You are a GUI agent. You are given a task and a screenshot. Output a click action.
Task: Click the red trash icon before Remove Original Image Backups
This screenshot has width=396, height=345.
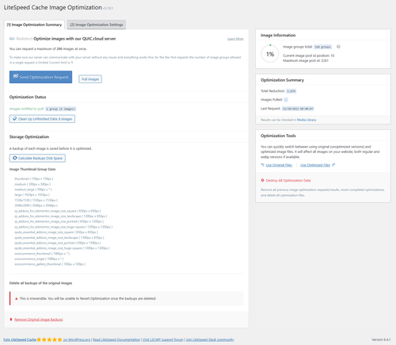point(11,320)
